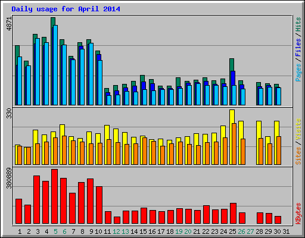Click day 26 label in green
Image resolution: width=305 pixels, height=238 pixels.
[241, 231]
